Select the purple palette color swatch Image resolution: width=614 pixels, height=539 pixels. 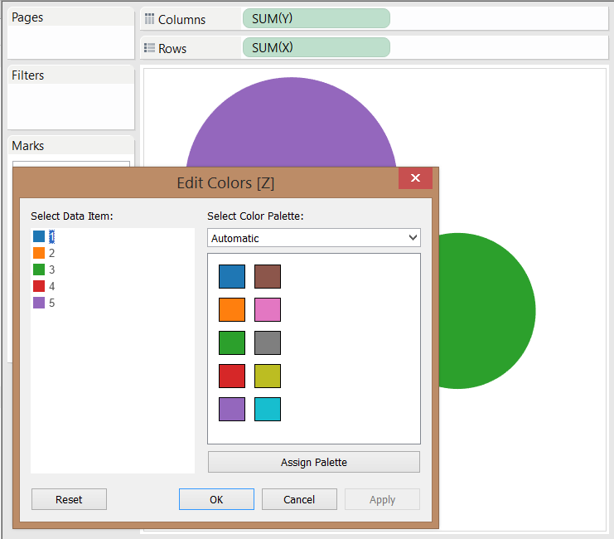point(232,410)
